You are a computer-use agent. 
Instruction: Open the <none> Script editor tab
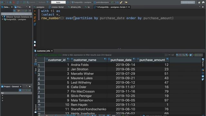point(56,7)
